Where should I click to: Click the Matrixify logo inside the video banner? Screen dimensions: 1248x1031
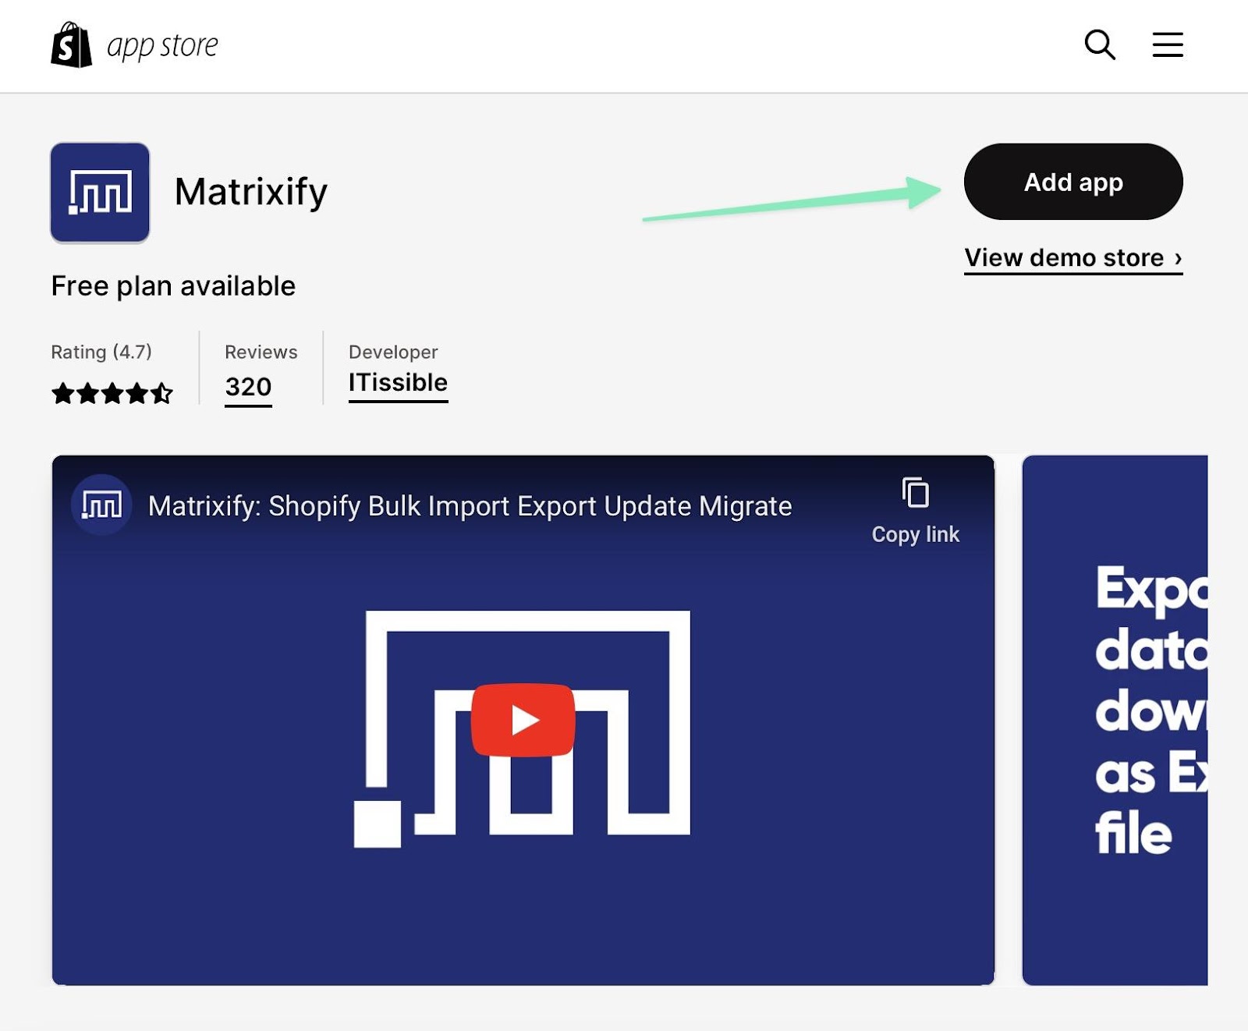point(100,505)
